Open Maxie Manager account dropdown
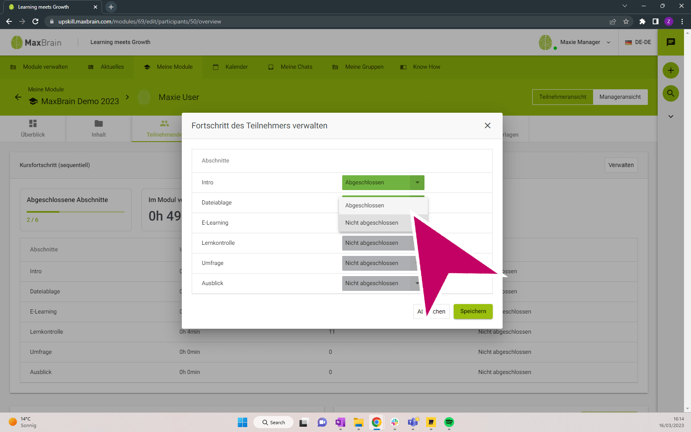Image resolution: width=691 pixels, height=432 pixels. coord(585,42)
